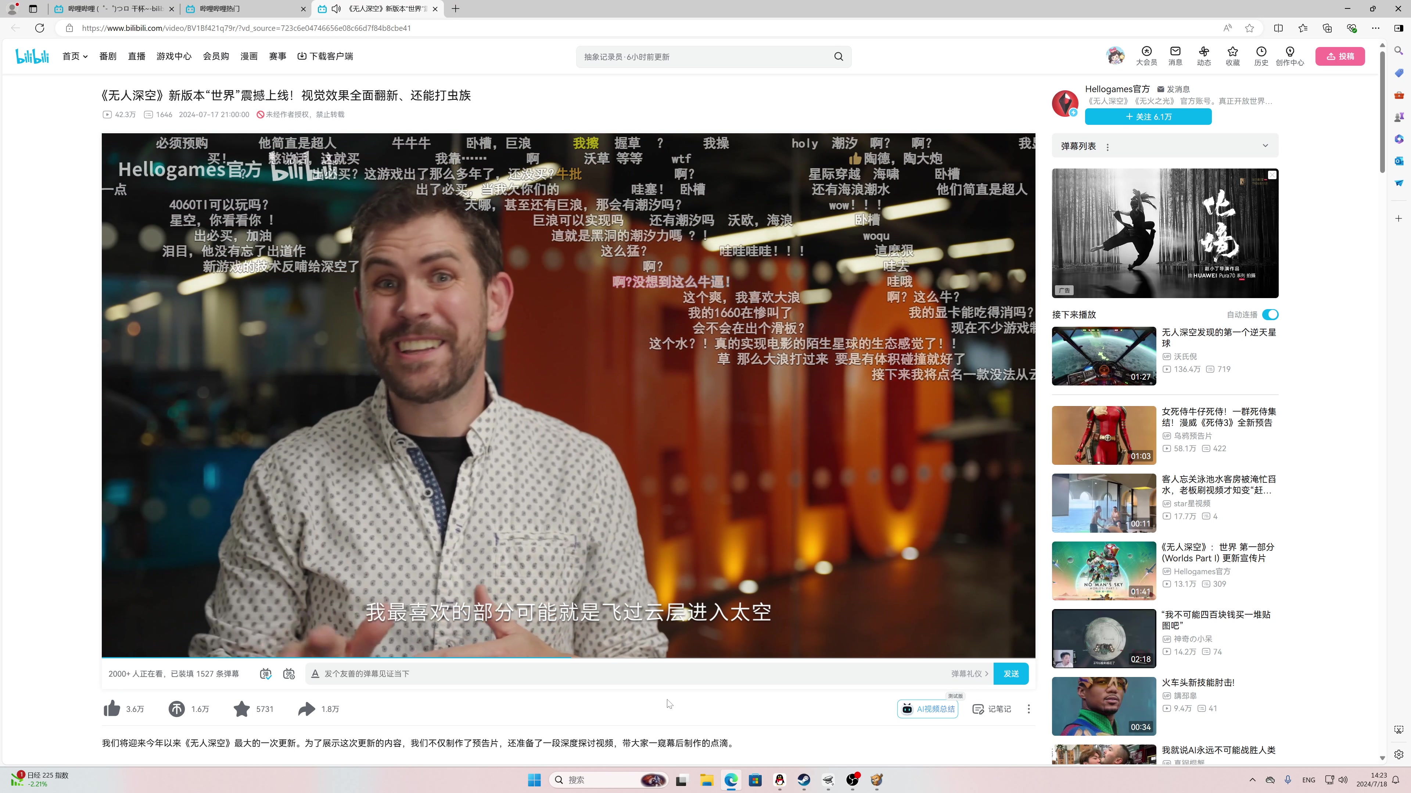1411x793 pixels.
Task: Open 火车头新技能肘击 video thumbnail
Action: point(1104,706)
